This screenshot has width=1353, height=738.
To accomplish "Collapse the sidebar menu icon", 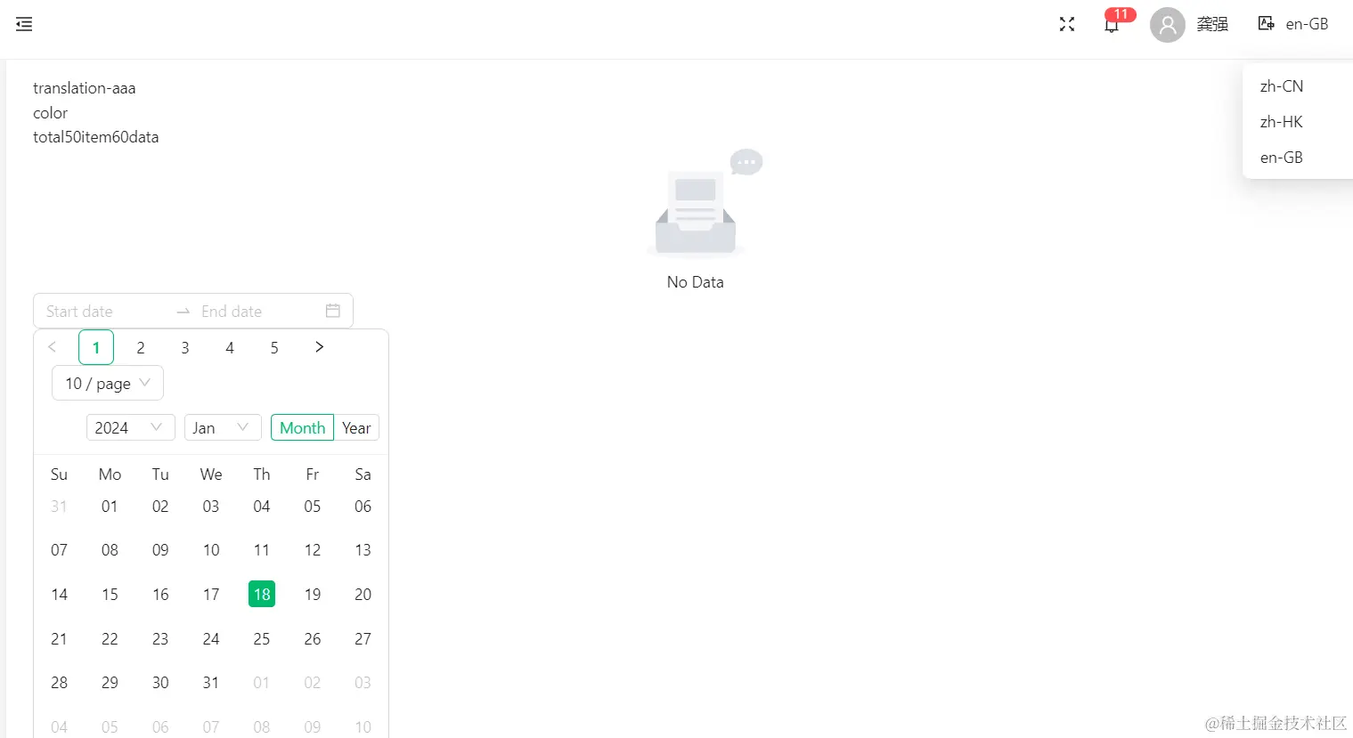I will coord(24,24).
